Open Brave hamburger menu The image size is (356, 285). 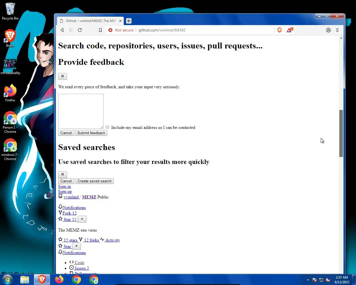click(x=337, y=30)
